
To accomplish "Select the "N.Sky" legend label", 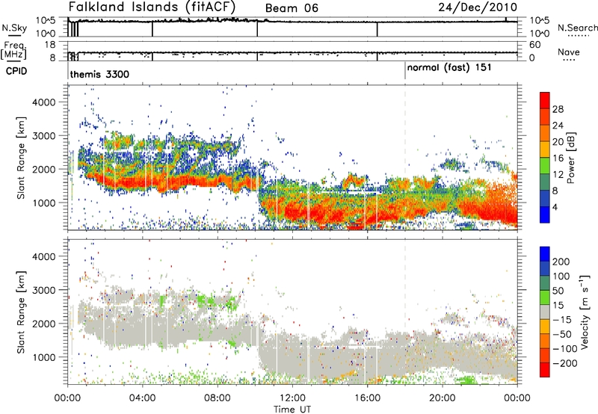I will coord(14,28).
